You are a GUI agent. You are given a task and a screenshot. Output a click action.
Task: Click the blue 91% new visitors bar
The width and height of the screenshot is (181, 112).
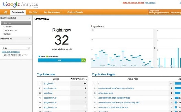(x=60, y=60)
